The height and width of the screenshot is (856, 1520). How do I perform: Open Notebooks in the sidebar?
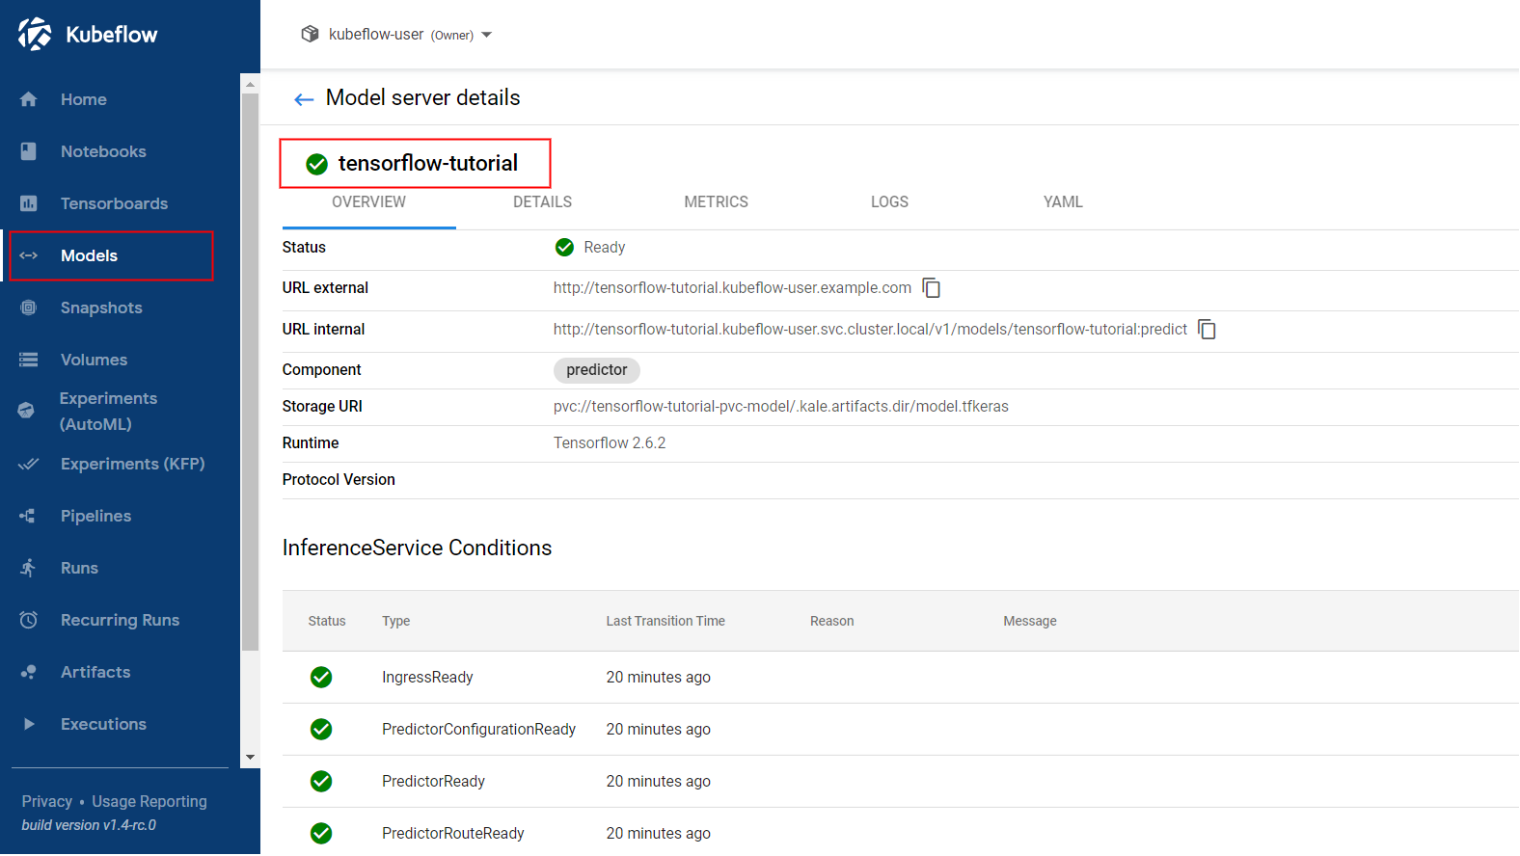(103, 151)
